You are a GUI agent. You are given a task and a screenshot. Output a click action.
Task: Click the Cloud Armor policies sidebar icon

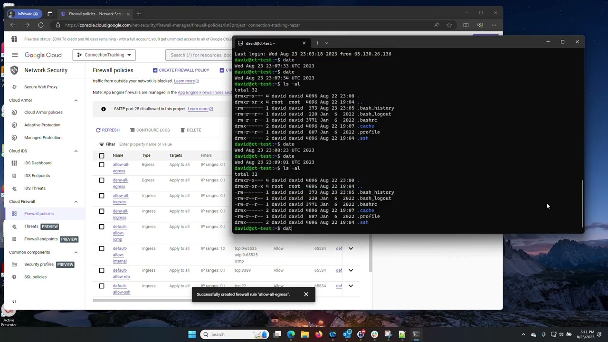tap(14, 113)
